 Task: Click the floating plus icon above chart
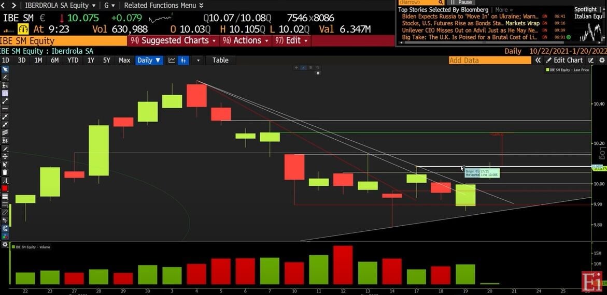(x=297, y=68)
